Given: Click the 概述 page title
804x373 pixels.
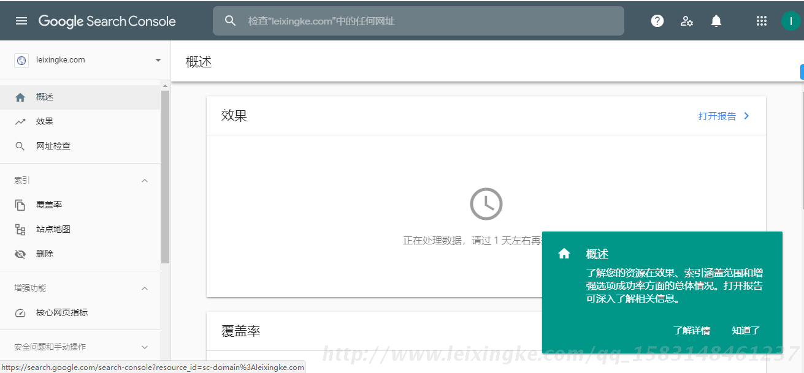Looking at the screenshot, I should click(x=199, y=62).
